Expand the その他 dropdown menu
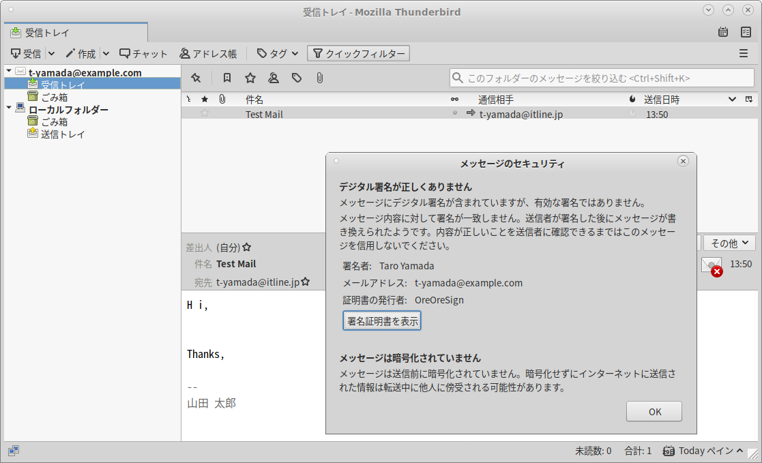Screen dimensions: 762x463 (x=730, y=243)
